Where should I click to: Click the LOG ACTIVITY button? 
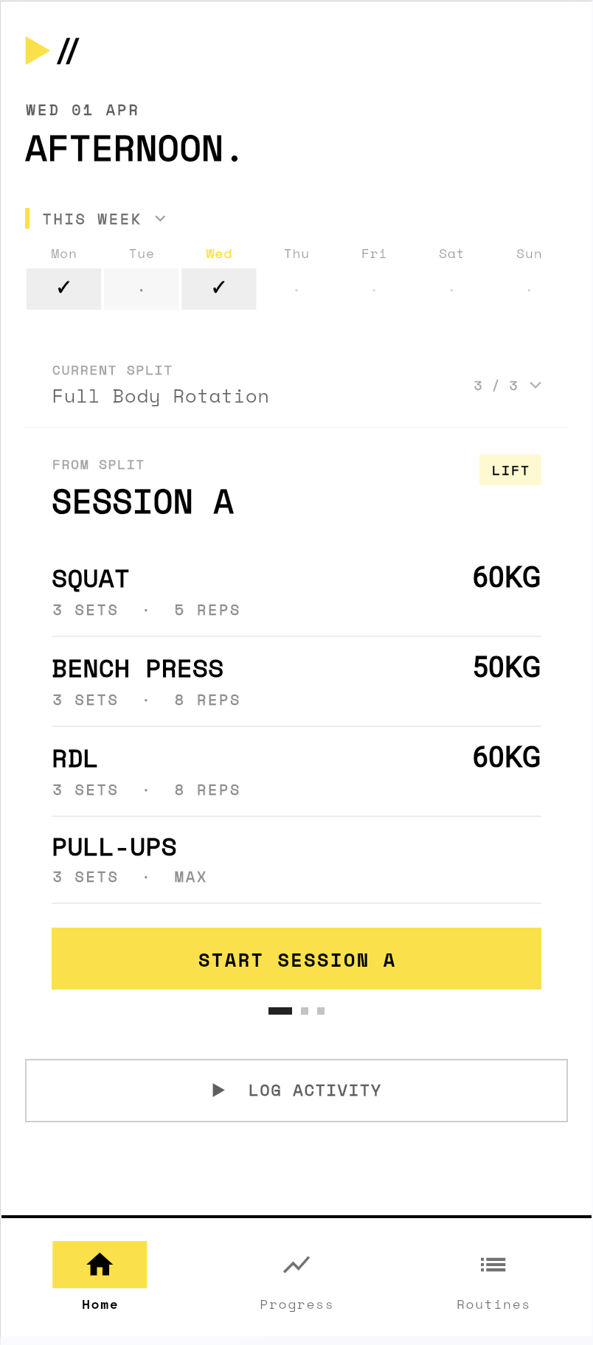pos(296,1090)
